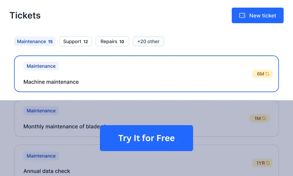This screenshot has height=176, width=293.
Task: Click the 6M recurrence badge
Action: (x=262, y=74)
